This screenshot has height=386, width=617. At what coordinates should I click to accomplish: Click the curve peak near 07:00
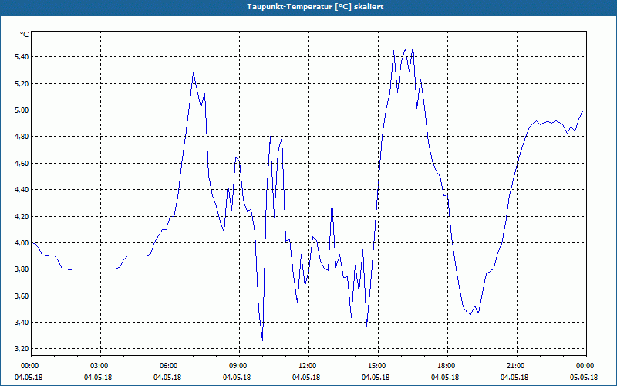pos(194,73)
